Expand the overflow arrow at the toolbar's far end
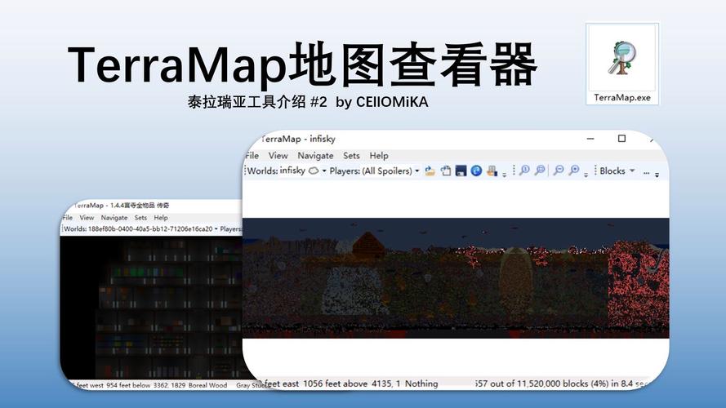The width and height of the screenshot is (726, 408). pyautogui.click(x=657, y=175)
